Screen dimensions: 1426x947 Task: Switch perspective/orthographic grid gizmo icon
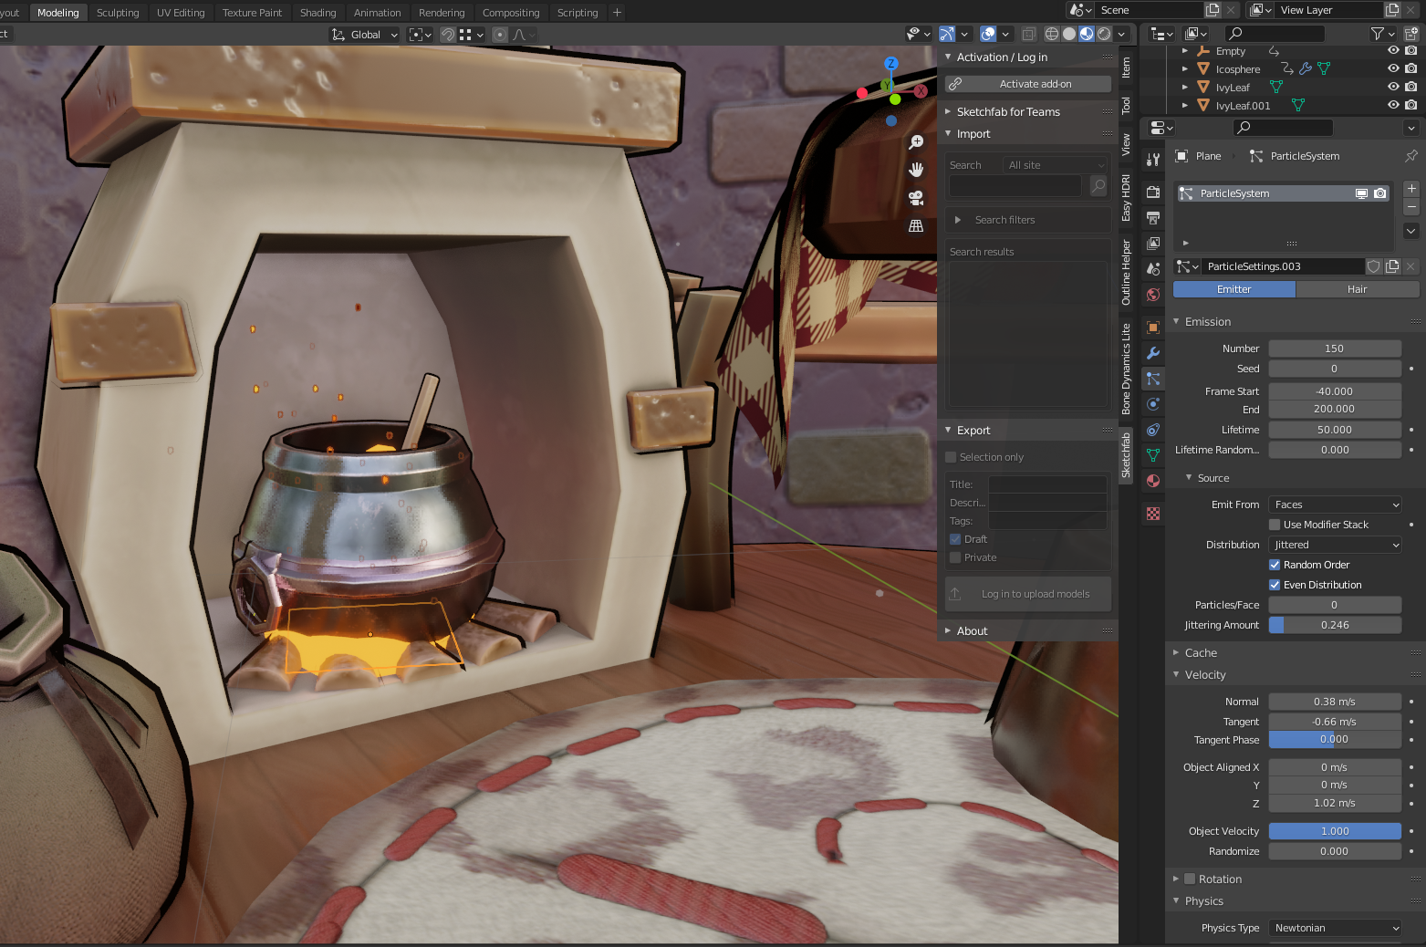pos(916,225)
